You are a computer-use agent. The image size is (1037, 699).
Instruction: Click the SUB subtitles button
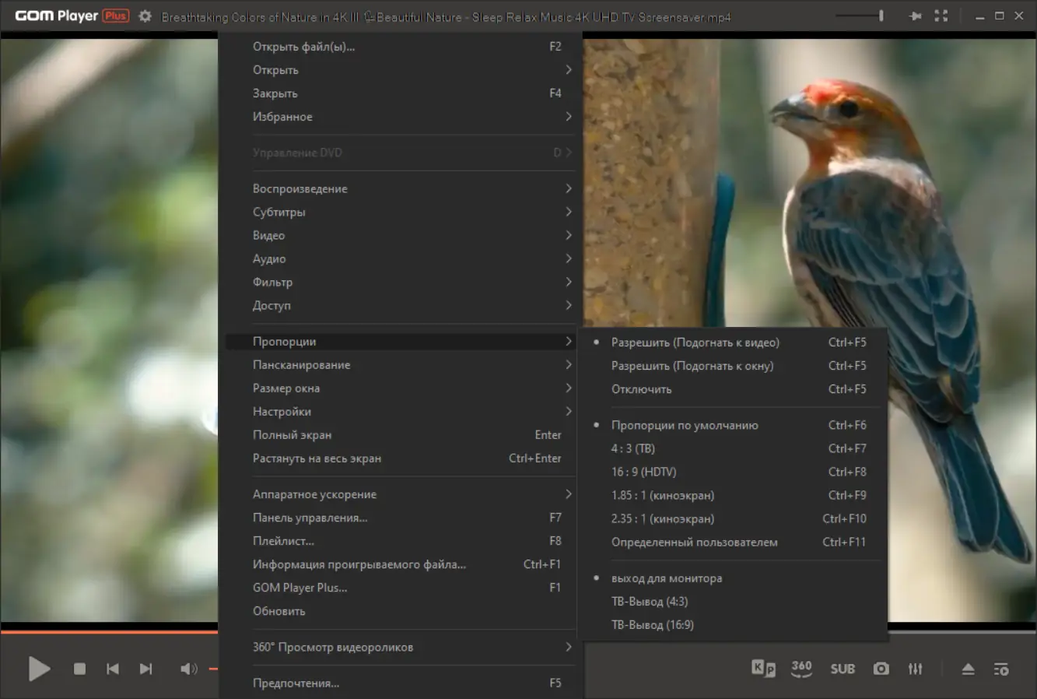[843, 669]
